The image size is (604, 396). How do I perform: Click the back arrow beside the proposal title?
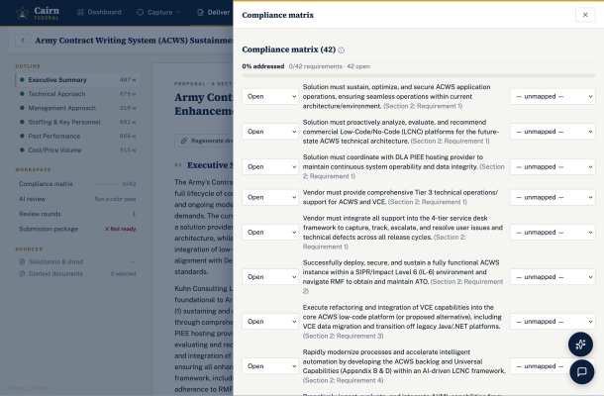click(23, 40)
